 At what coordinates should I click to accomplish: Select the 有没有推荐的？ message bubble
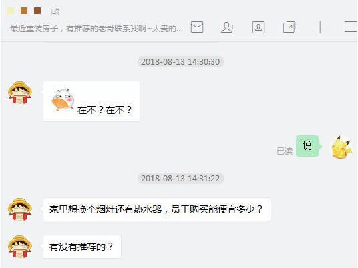click(x=82, y=247)
